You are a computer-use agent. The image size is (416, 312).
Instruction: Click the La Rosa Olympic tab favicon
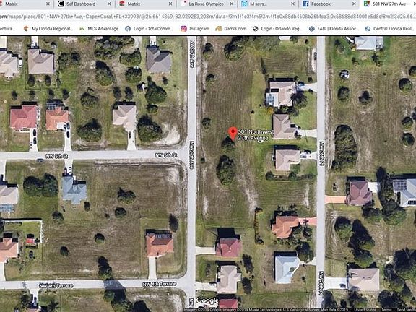183,4
